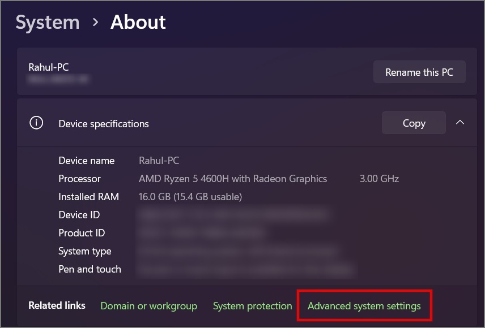Click the AMD Ryzen 5 4600H processor text

click(233, 179)
